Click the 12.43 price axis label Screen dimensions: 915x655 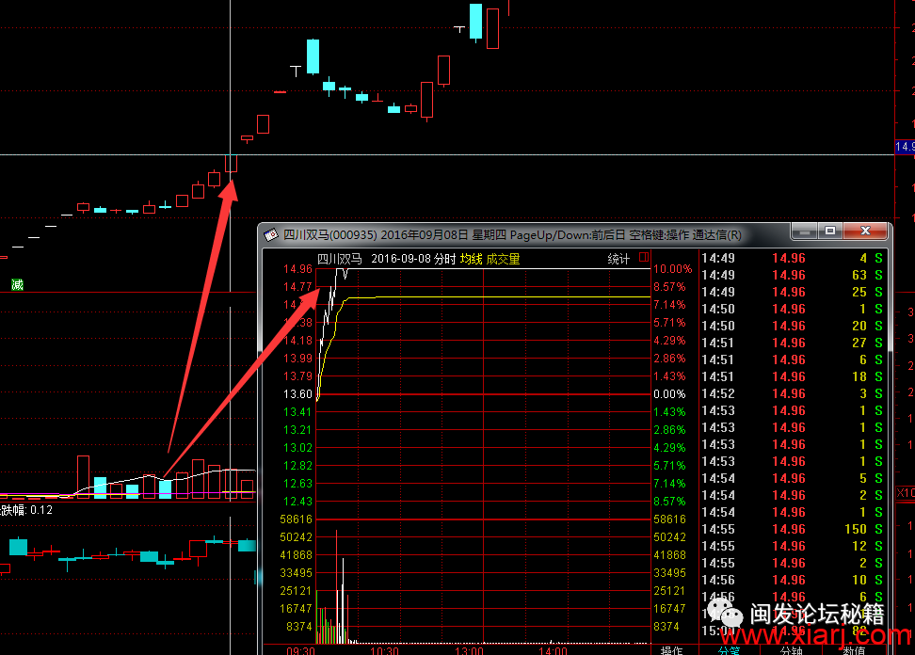[297, 502]
